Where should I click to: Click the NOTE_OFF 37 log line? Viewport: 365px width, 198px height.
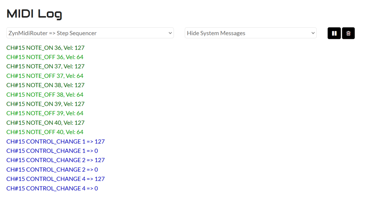click(45, 76)
